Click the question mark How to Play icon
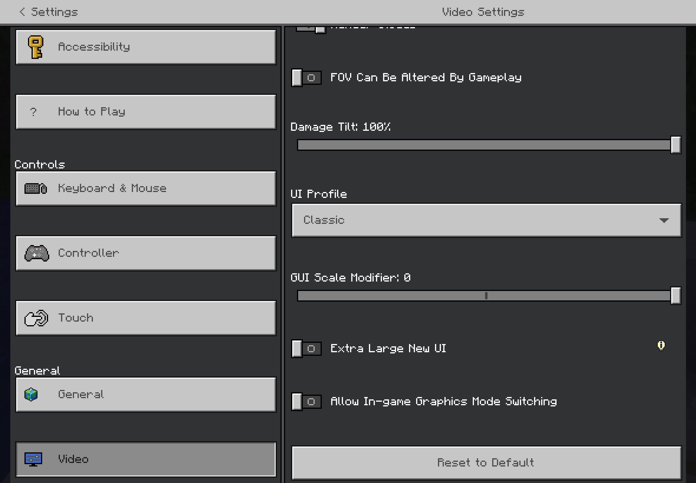The height and width of the screenshot is (483, 696). coord(33,112)
